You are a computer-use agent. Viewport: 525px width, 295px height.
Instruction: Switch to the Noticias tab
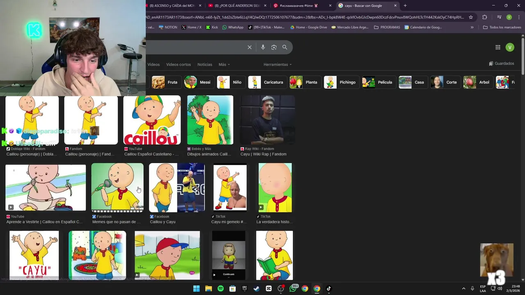coord(205,64)
